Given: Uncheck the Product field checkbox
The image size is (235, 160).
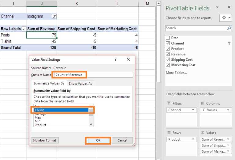Looking at the screenshot, I should point(168,49).
